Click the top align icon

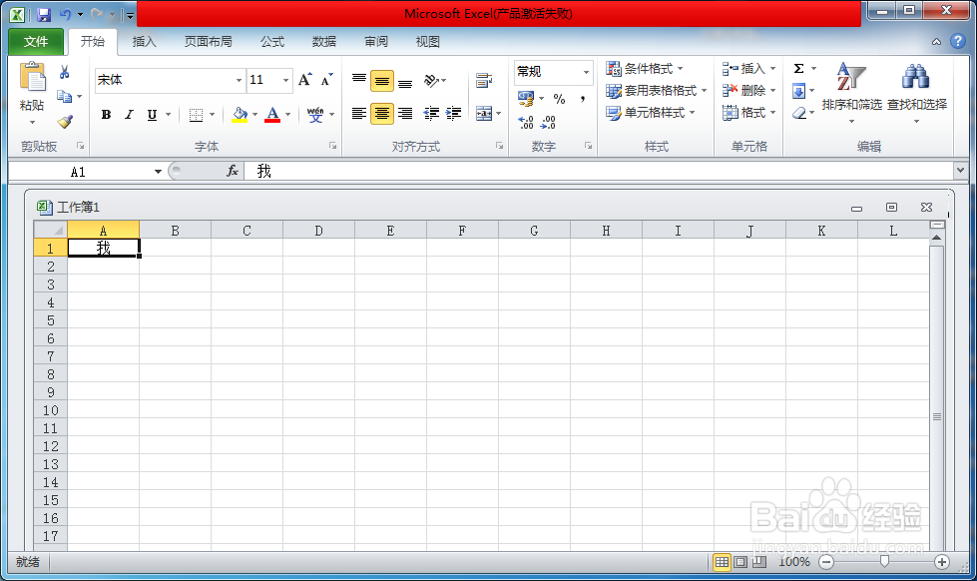coord(359,81)
